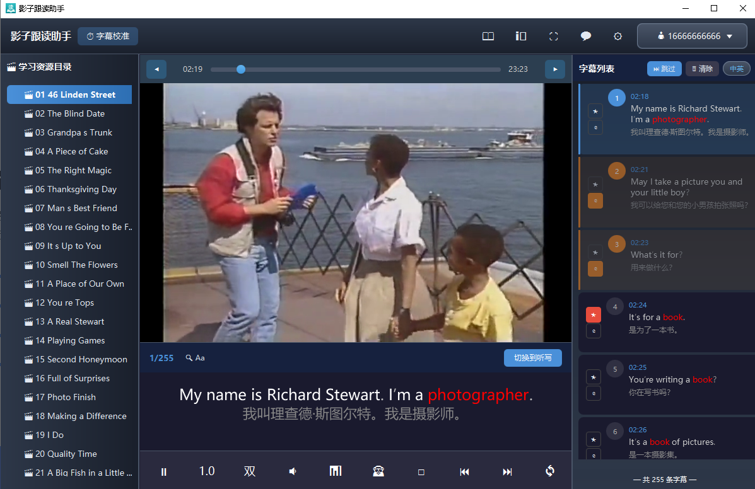Open the 字幕校准 subtitle calibration button
The image size is (755, 489).
(x=108, y=36)
